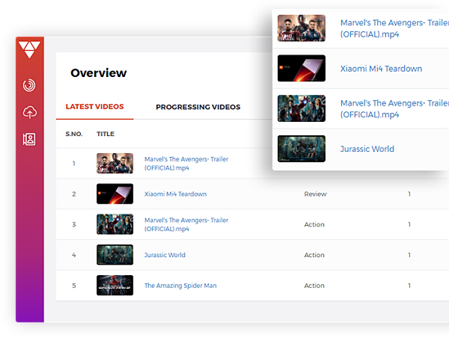The image size is (449, 338).
Task: Click serial number 5 in table
Action: click(x=74, y=285)
